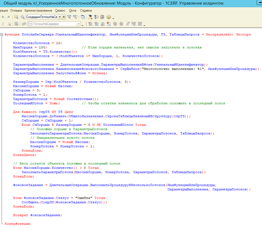262x228 pixels.
Task: Click the Find Previous icon
Action: (75, 17)
